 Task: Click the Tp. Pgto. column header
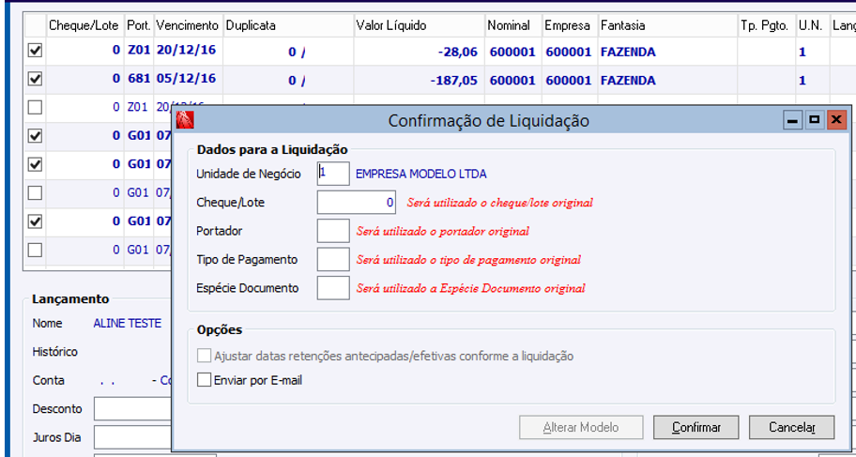767,25
